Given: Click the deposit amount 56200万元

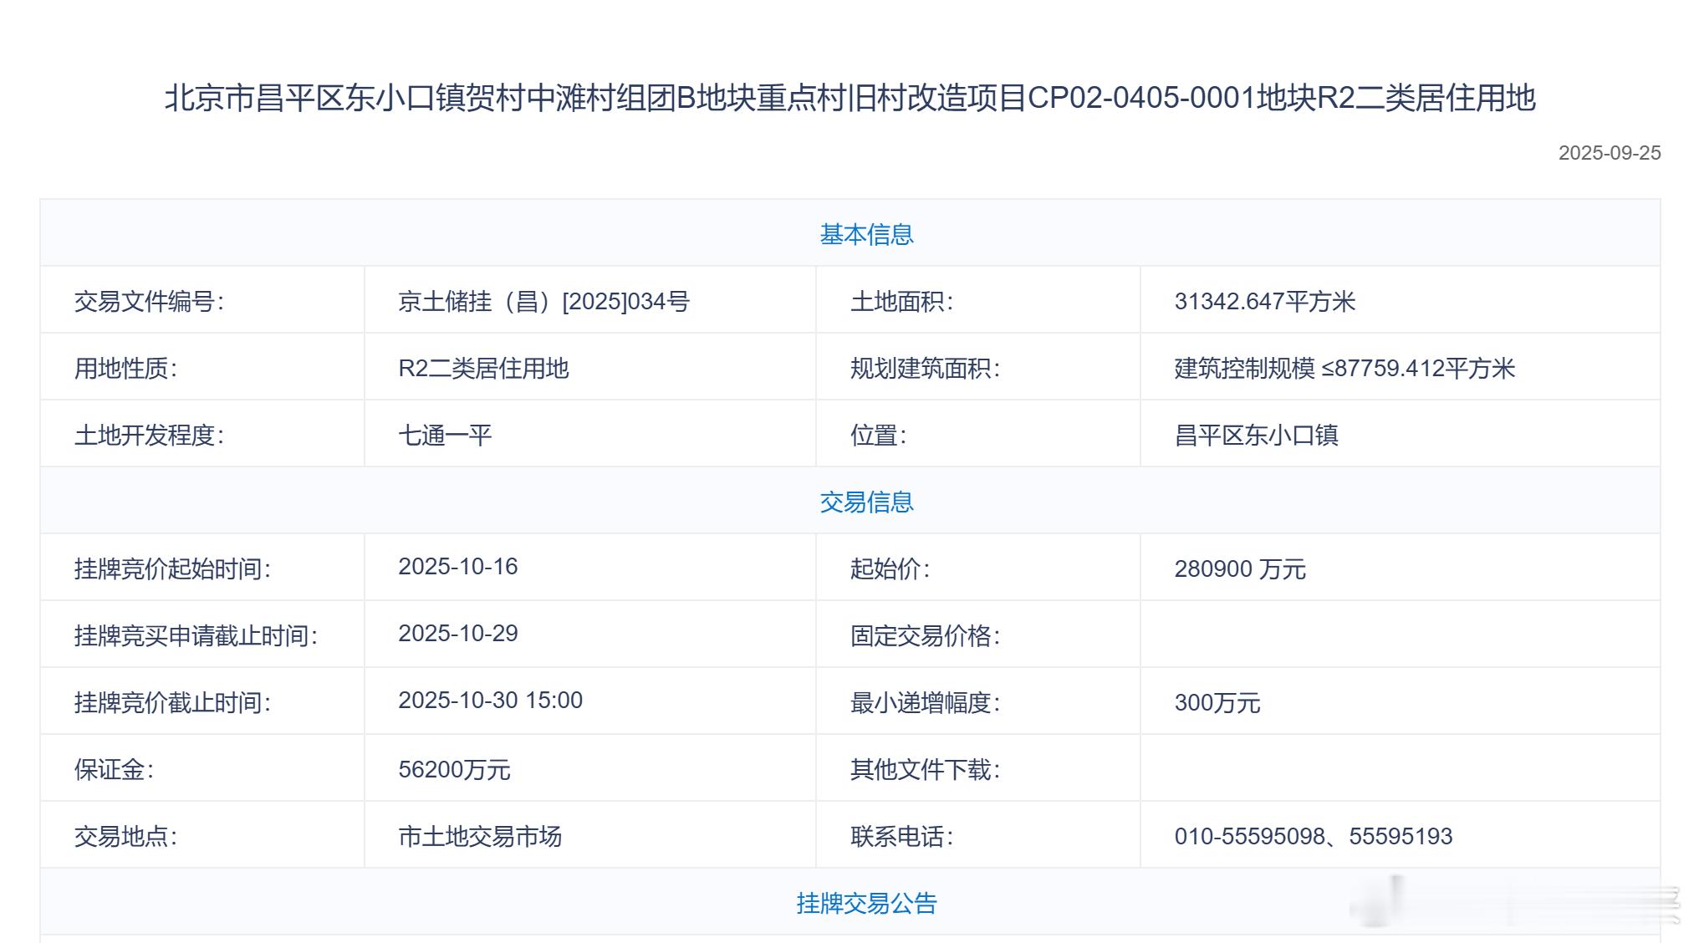Looking at the screenshot, I should pyautogui.click(x=454, y=769).
